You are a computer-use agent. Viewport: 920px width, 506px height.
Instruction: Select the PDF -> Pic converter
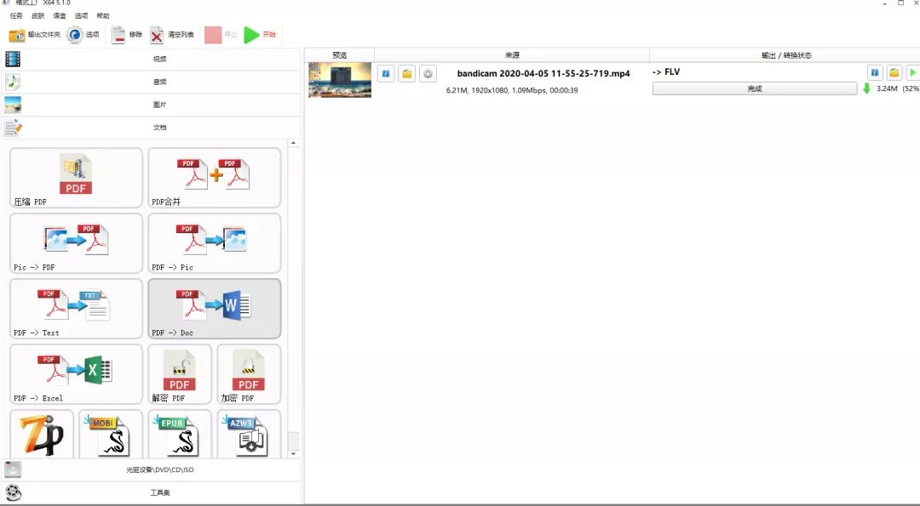point(214,243)
